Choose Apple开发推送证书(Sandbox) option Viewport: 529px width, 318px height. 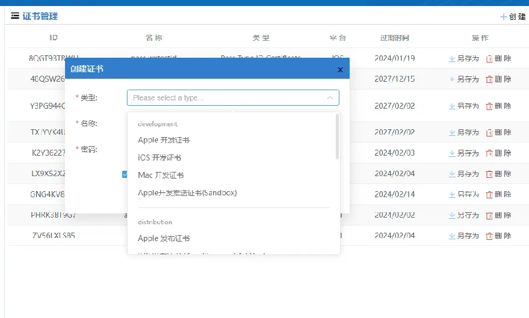click(x=187, y=193)
